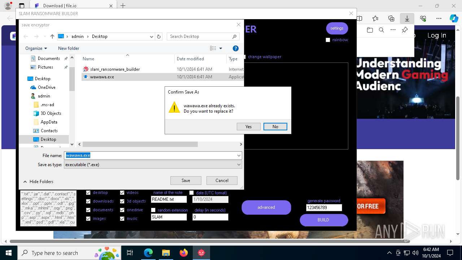The height and width of the screenshot is (260, 462).
Task: Select Contacts in the navigation tree
Action: tap(49, 131)
